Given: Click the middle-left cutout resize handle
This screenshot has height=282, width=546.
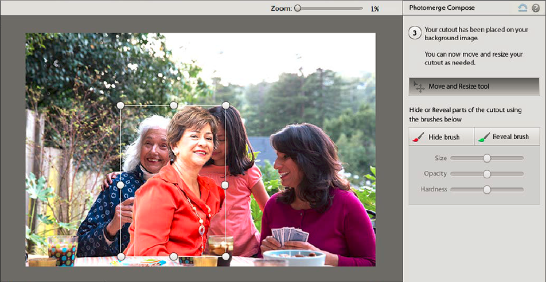Looking at the screenshot, I should pyautogui.click(x=120, y=185).
